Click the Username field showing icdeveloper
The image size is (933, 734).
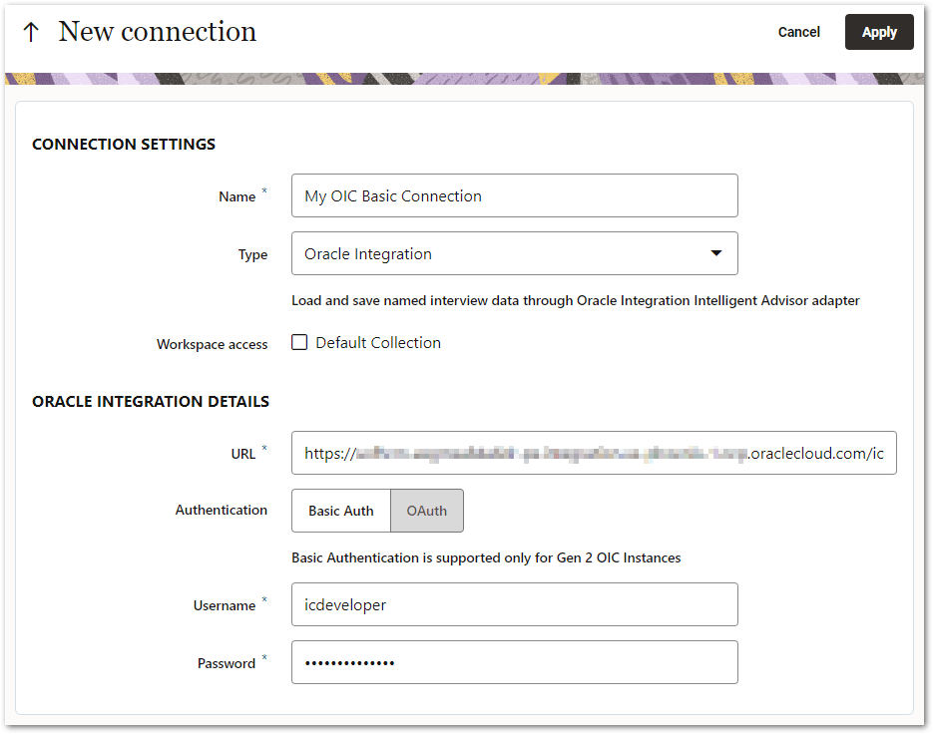[x=514, y=604]
